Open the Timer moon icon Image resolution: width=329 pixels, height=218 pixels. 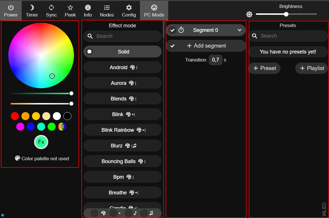coord(32,8)
